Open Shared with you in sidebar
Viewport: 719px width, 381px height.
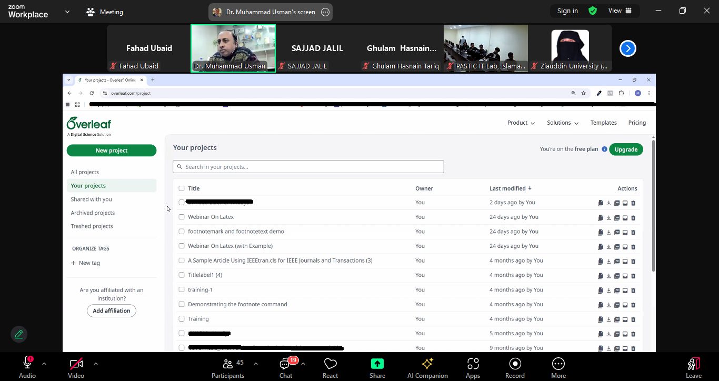pyautogui.click(x=91, y=199)
